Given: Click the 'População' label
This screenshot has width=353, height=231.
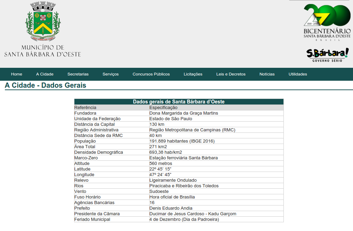Looking at the screenshot, I should pyautogui.click(x=85, y=141).
